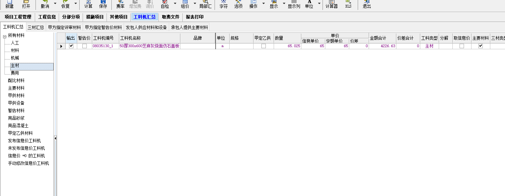Image resolution: width=505 pixels, height=196 pixels.
Task: Toggle the 甲定乙供 checkbox in the row
Action: [263, 46]
